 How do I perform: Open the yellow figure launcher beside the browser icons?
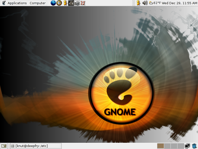click(65, 3)
